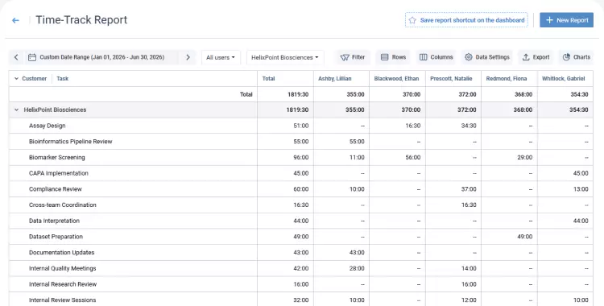
Task: Open the Columns configuration
Action: point(436,57)
